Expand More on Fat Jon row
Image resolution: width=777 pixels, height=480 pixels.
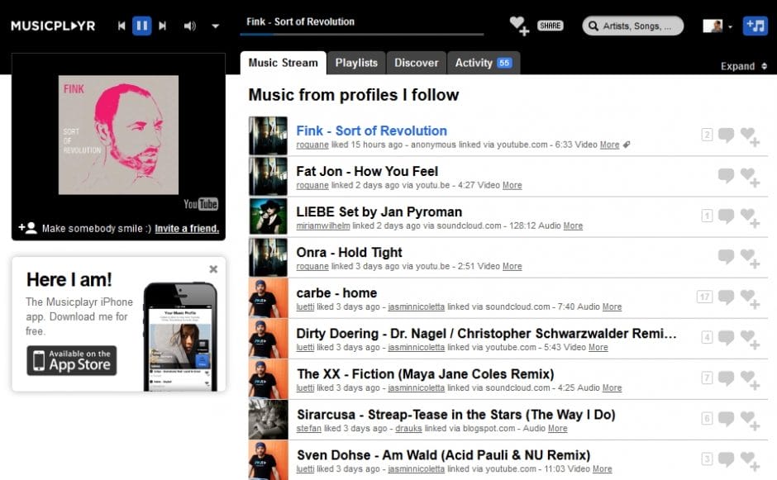pyautogui.click(x=512, y=185)
